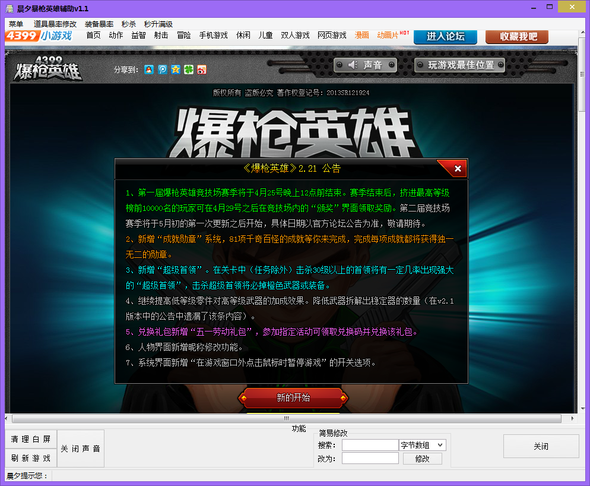Open the 动作 games category
The image size is (590, 486).
pos(116,36)
